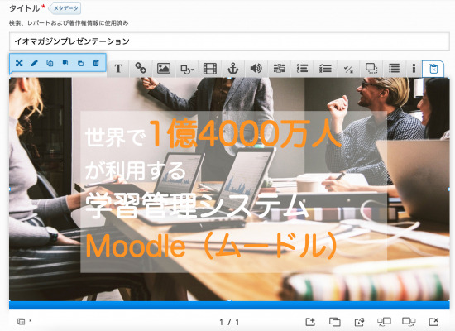This screenshot has width=455, height=331.
Task: Focus the タイトル title input field
Action: pyautogui.click(x=229, y=41)
